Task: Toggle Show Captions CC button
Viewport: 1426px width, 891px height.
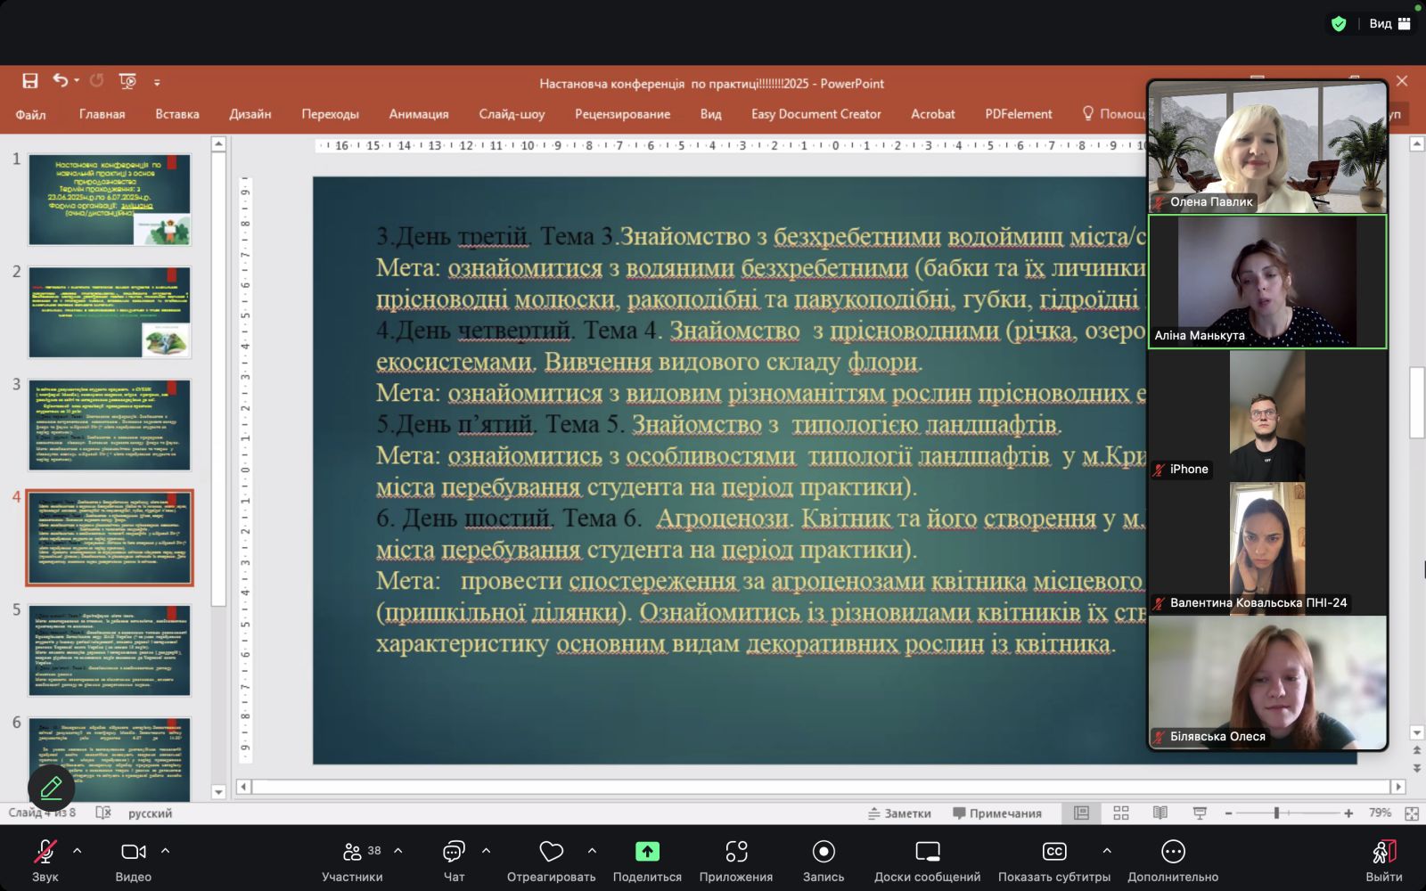Action: point(1054,853)
